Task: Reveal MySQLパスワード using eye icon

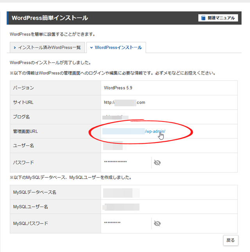Action: click(x=157, y=223)
